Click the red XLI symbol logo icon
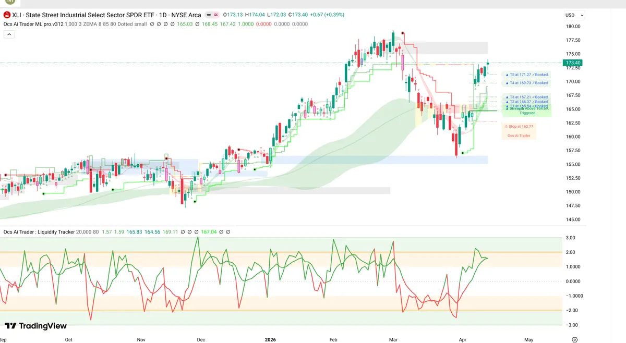The image size is (626, 343). pos(7,15)
